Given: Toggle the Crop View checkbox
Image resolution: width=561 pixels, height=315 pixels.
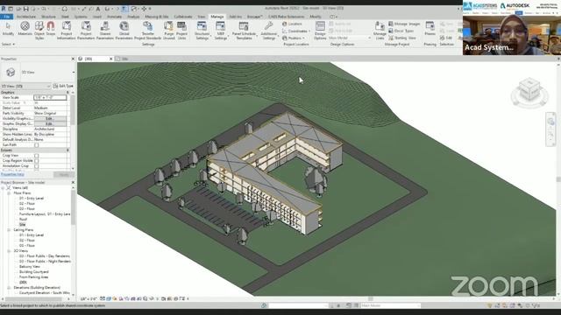Looking at the screenshot, I should (x=36, y=156).
